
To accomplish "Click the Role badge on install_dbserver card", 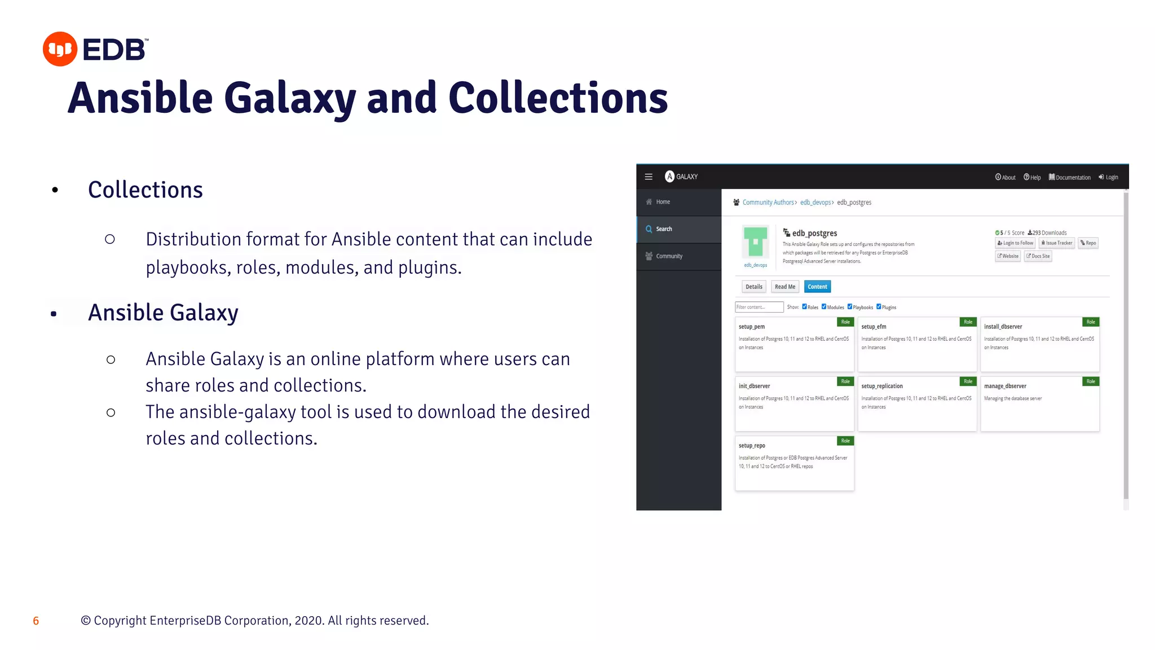I will (x=1091, y=322).
